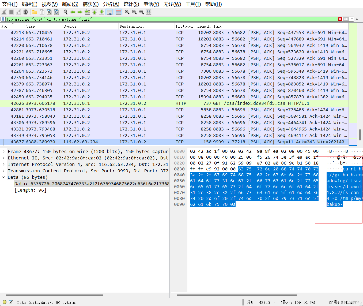Click in the display filter text field

tap(171, 19)
